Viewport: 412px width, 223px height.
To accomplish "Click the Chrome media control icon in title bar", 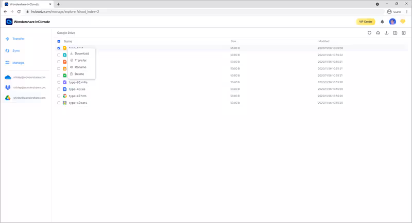I will pos(377,4).
